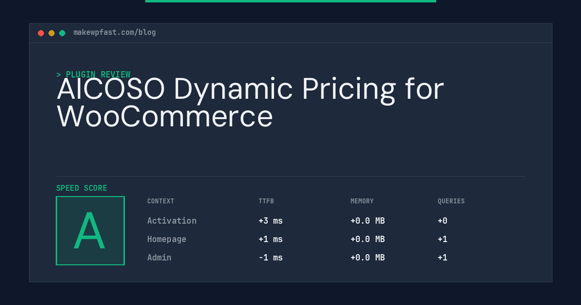Viewport: 581px width, 305px height.
Task: Click the Homepage queries value +1
Action: 443,239
